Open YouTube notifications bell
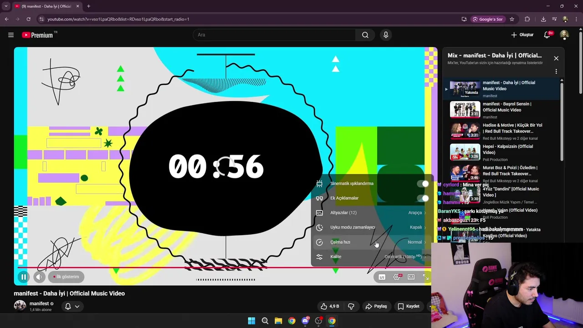Screen dimensions: 583x328 coord(547,35)
